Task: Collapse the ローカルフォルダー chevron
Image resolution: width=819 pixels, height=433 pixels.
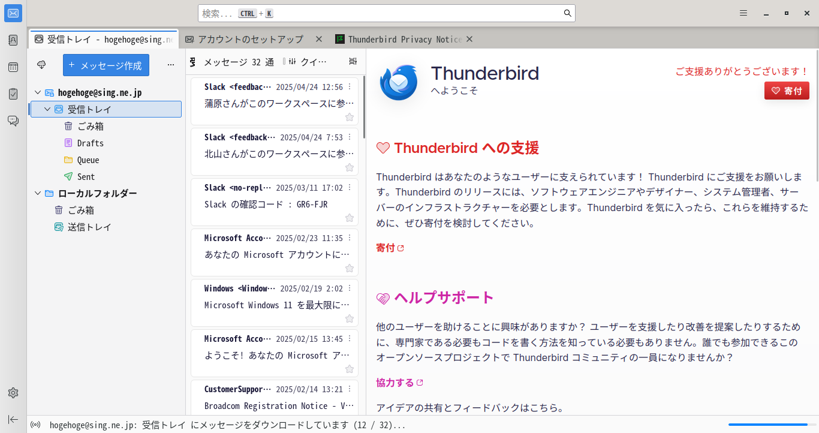Action: 38,194
